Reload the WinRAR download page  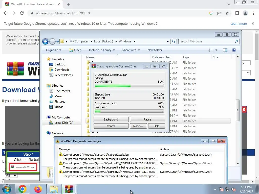(x=22, y=13)
